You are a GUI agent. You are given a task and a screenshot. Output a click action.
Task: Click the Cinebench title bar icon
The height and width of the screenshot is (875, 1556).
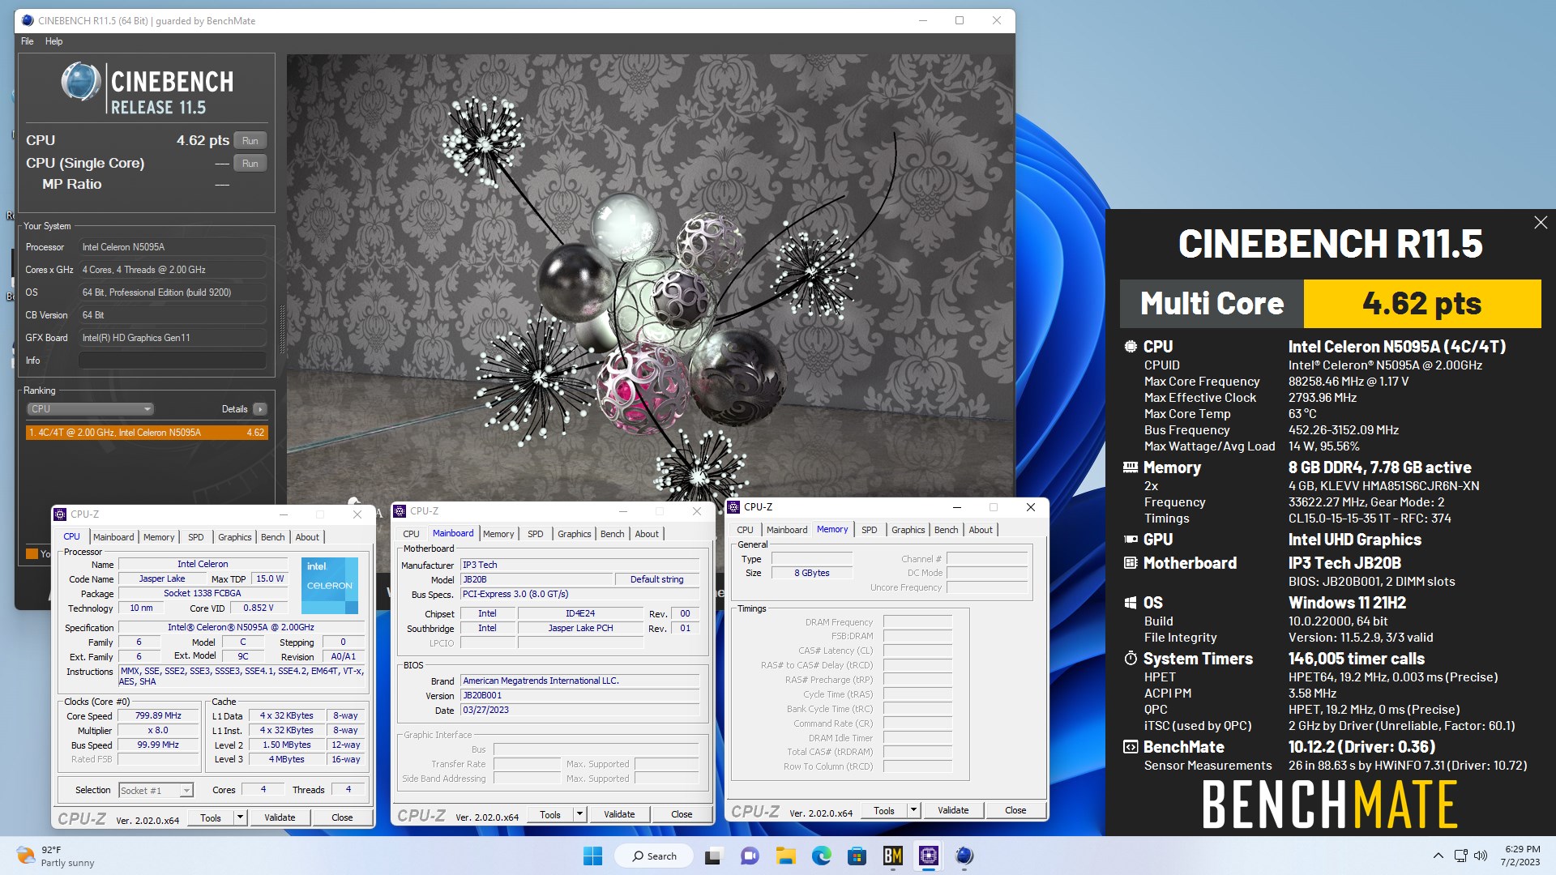(x=28, y=21)
